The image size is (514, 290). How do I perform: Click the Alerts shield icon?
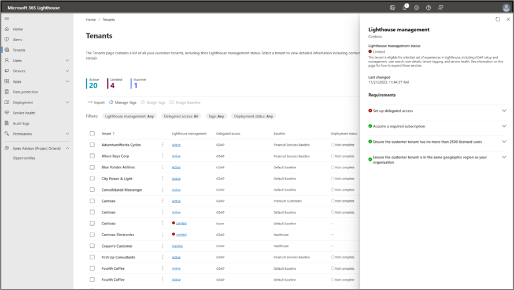pos(6,39)
